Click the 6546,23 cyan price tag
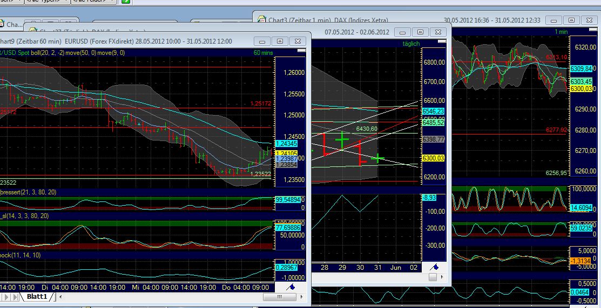Screen dimensions: 601x308 pos(433,111)
